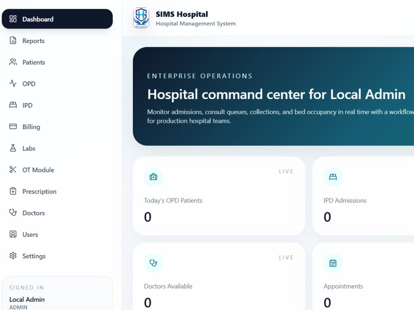Click the Doctors stethoscope icon in sidebar
The height and width of the screenshot is (310, 414).
coord(13,213)
